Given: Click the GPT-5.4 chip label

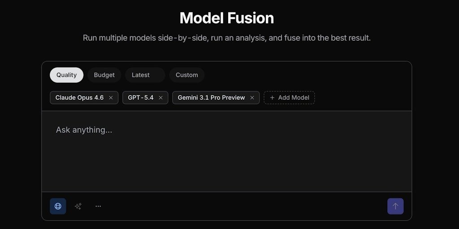Looking at the screenshot, I should 140,98.
